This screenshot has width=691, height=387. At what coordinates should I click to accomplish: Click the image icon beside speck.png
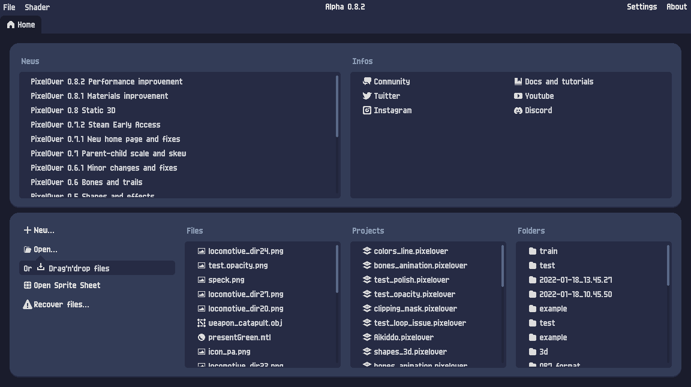[202, 280]
